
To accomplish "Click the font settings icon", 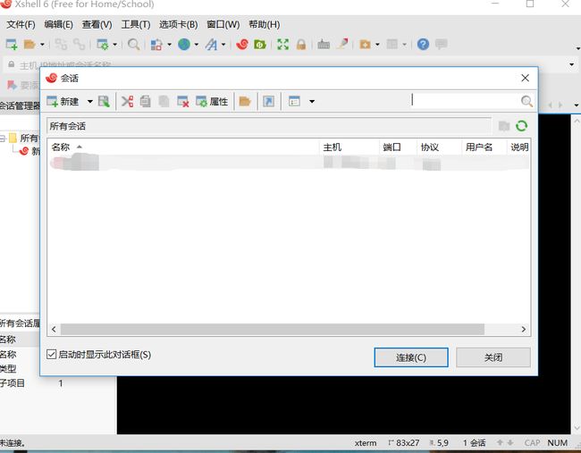I will (211, 45).
